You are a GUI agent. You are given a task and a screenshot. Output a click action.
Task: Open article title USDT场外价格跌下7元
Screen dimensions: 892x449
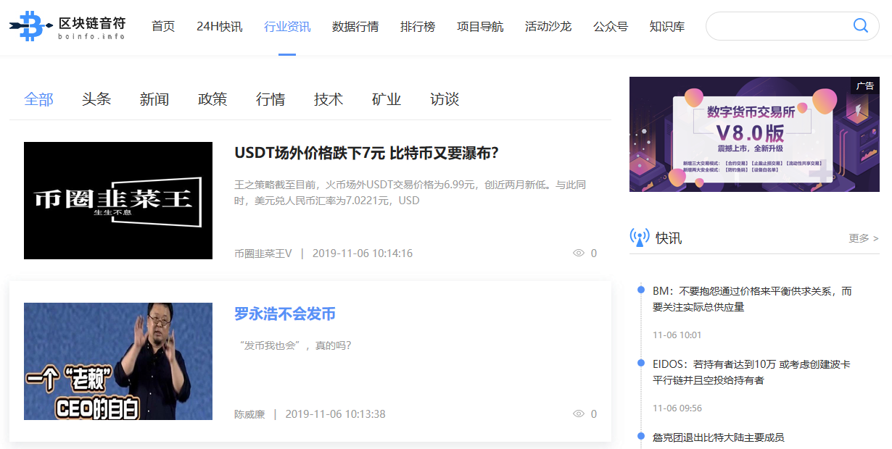(x=367, y=154)
